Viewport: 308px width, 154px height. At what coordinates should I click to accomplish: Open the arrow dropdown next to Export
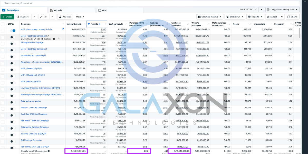[282, 17]
